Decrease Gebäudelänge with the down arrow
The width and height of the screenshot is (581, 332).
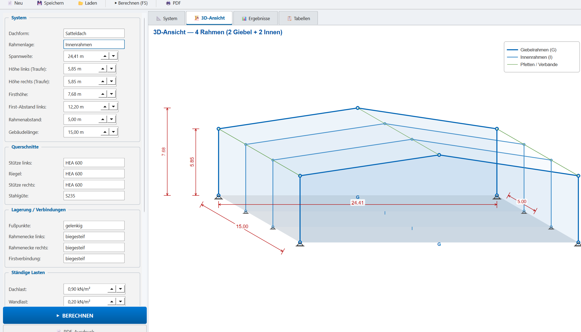coord(114,132)
